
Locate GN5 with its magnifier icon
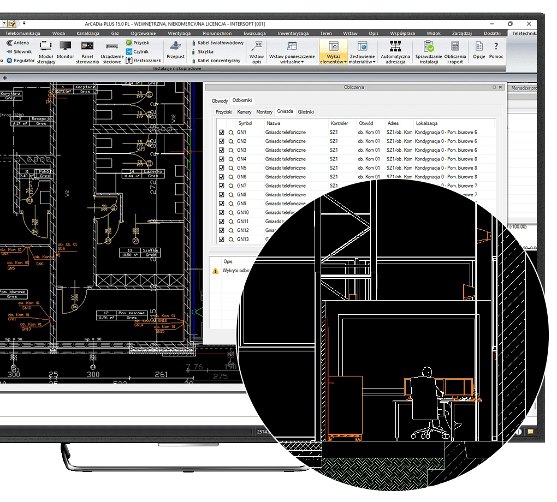coord(231,168)
